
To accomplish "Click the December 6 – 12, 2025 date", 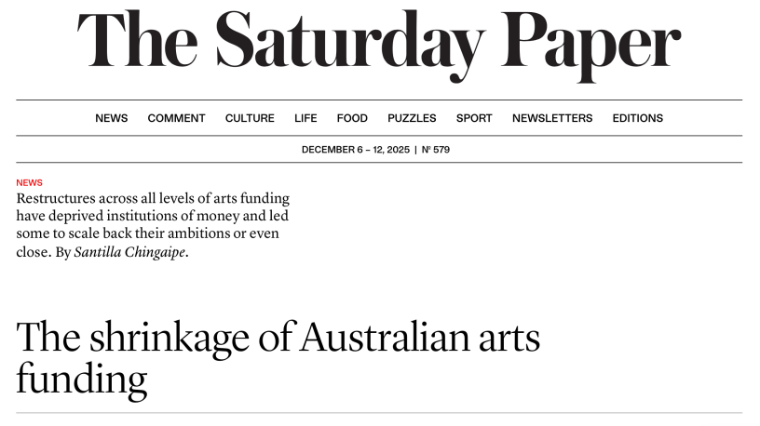I will tap(355, 150).
